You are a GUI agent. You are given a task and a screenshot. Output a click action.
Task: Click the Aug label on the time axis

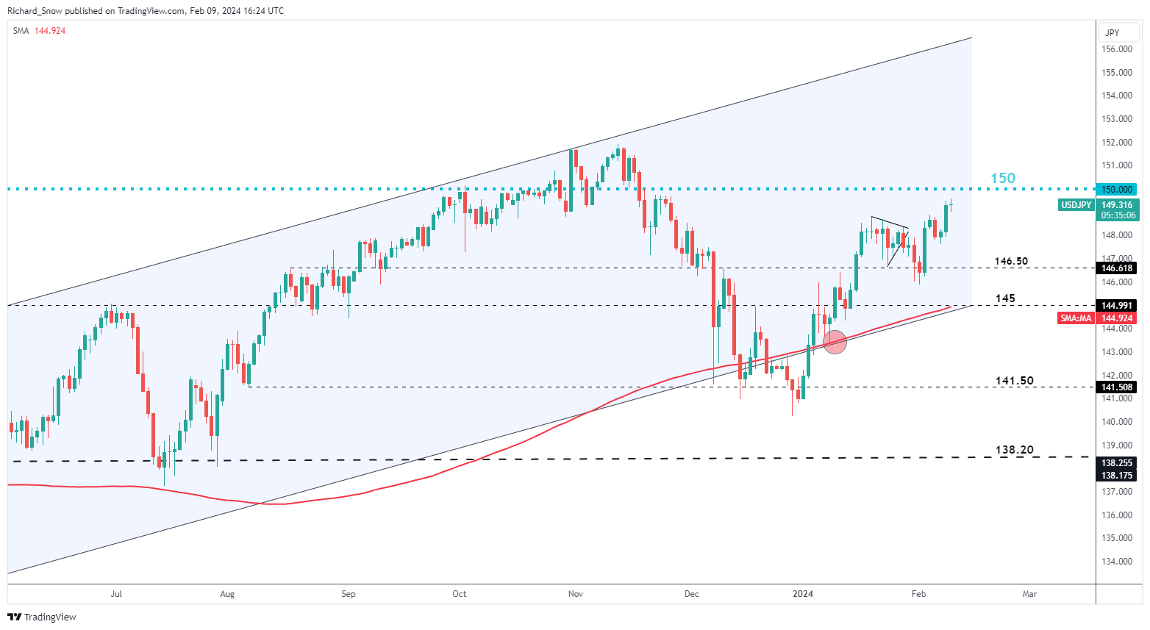click(227, 594)
